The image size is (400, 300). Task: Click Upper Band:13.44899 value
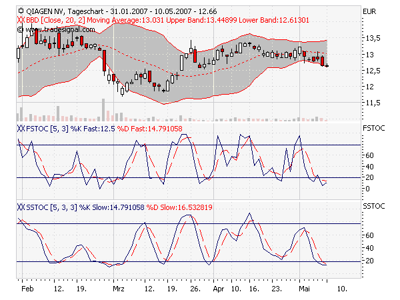[x=201, y=20]
